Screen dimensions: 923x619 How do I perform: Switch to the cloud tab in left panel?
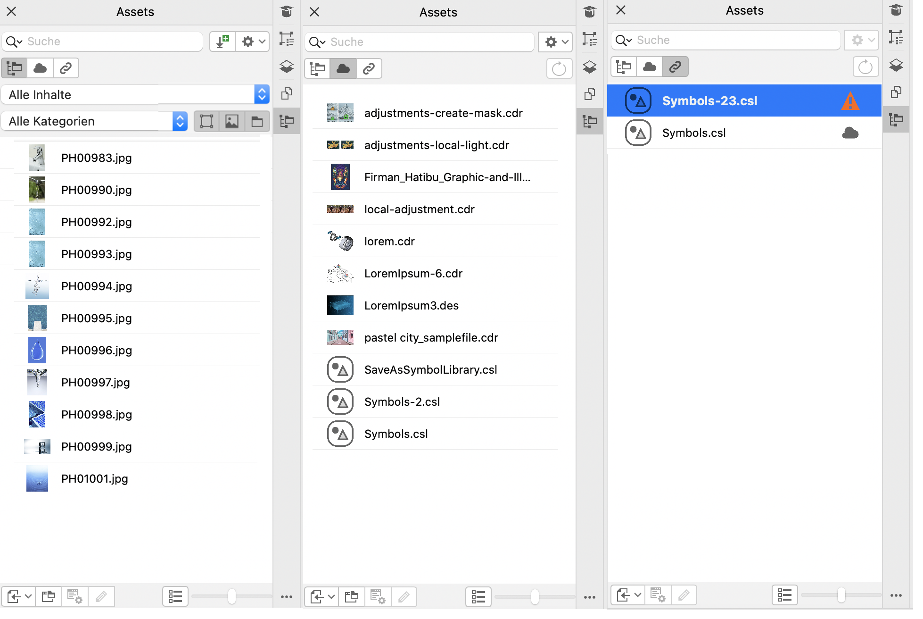click(x=40, y=68)
